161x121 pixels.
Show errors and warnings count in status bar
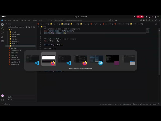click(7, 104)
